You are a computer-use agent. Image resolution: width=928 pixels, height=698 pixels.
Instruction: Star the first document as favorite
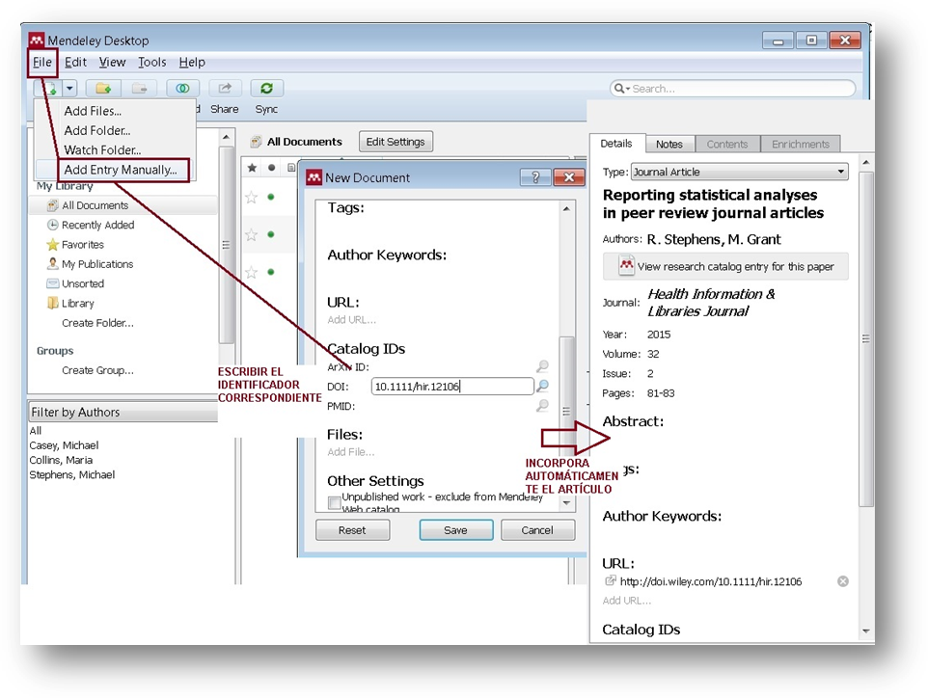click(x=252, y=197)
